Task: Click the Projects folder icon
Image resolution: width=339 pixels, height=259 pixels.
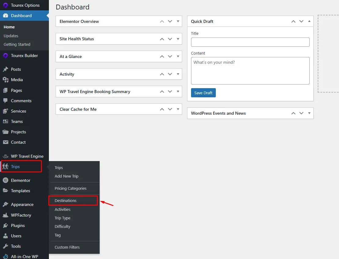Action: pos(6,132)
